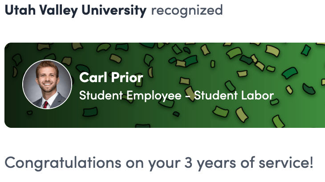Click the Congratulations on 3 years message
The image size is (325, 182).
[159, 162]
